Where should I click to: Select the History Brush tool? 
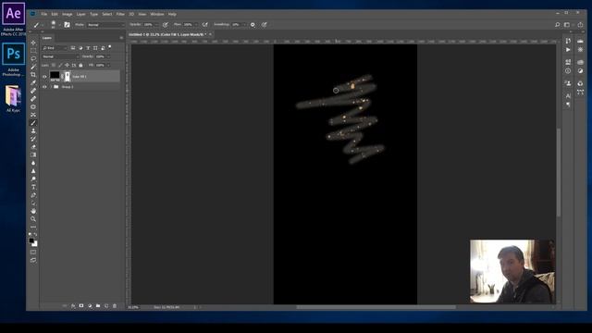click(x=33, y=139)
